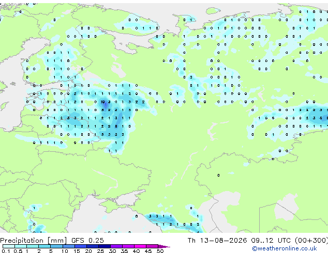Click the '20' legend scale label

pos(88,251)
